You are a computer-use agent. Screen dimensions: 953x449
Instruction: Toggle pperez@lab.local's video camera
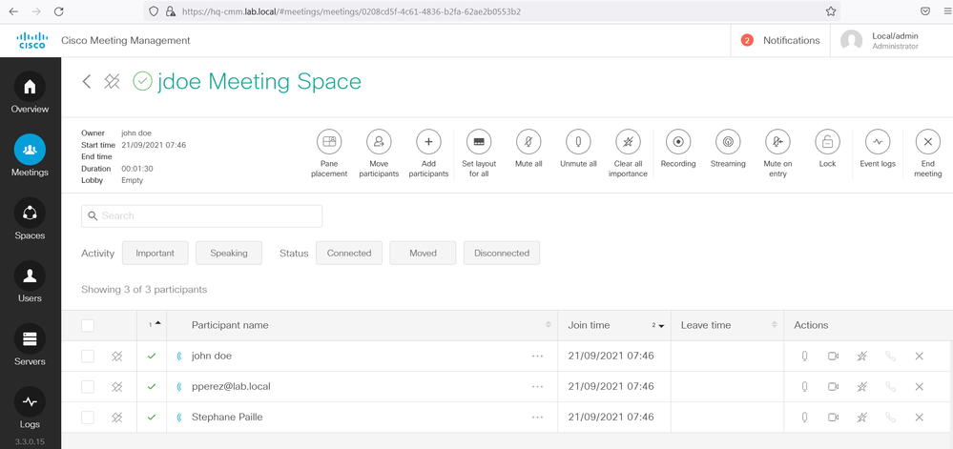(x=833, y=386)
